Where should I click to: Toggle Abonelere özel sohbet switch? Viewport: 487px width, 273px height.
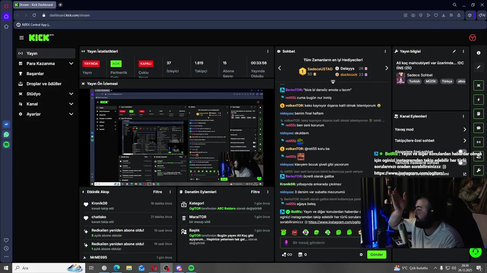point(462,152)
